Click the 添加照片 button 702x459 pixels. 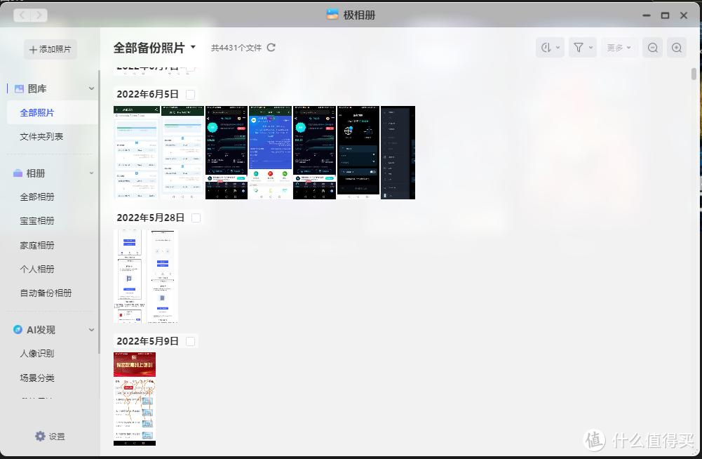(50, 49)
